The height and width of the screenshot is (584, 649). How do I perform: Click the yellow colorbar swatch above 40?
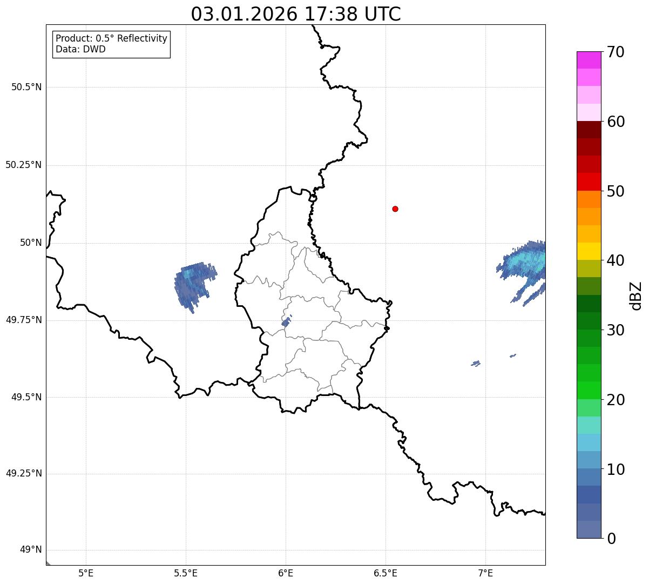589,251
